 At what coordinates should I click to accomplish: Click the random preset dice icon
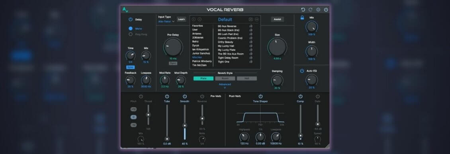[250, 19]
